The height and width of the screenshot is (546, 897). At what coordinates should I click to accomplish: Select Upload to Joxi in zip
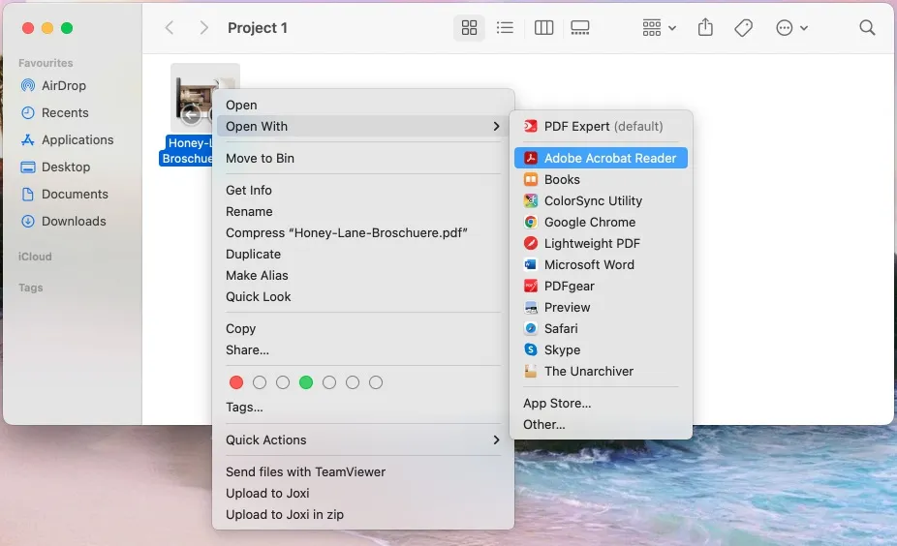(362, 515)
